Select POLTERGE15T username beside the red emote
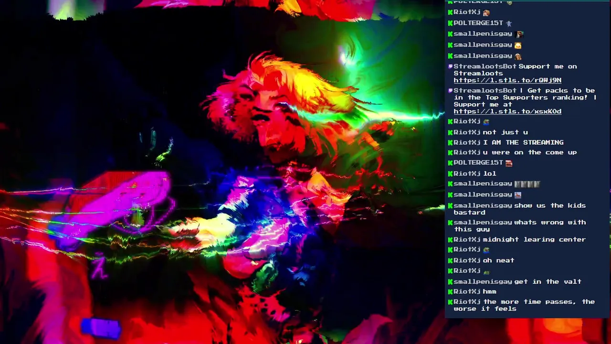 pos(478,163)
